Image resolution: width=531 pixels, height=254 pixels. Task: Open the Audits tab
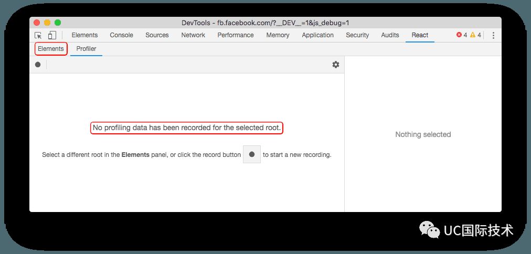[390, 35]
